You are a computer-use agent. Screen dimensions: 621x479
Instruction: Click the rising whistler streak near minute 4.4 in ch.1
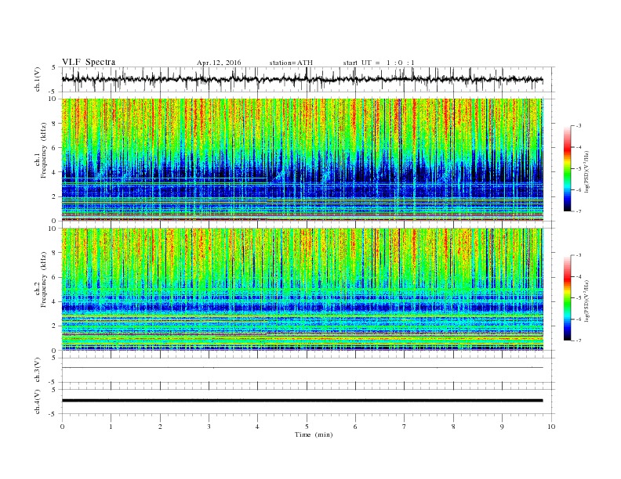pos(278,177)
